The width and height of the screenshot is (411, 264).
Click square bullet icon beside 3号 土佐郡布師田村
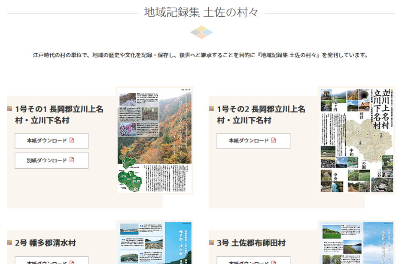211,243
